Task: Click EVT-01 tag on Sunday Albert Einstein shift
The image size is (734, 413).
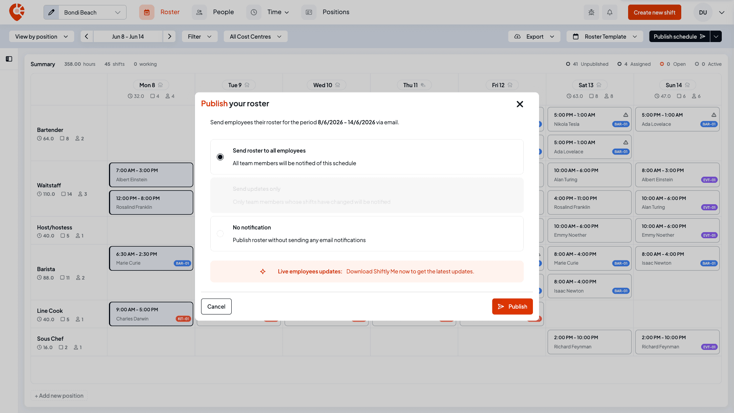Action: pos(709,180)
